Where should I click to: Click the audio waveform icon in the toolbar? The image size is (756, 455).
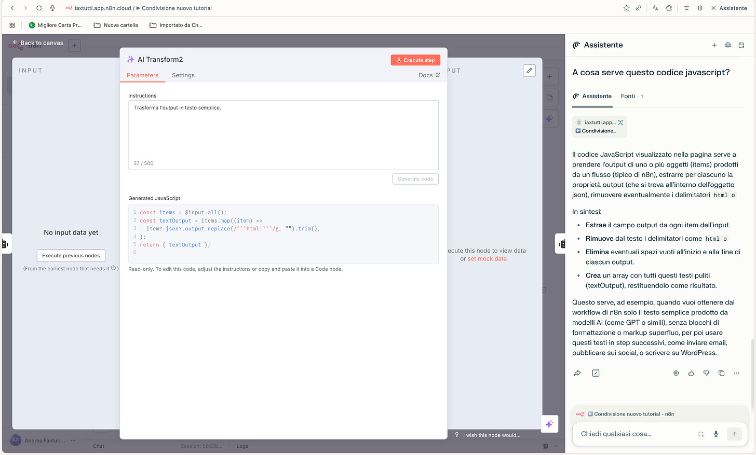700,8
